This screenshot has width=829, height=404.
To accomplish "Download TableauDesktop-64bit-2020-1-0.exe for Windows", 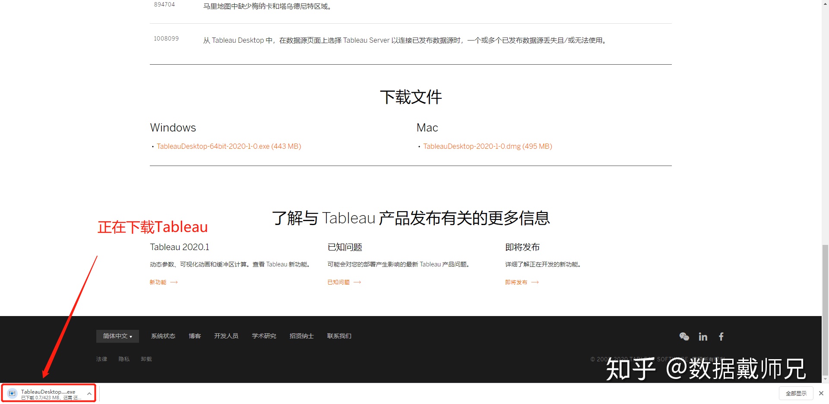I will (229, 147).
